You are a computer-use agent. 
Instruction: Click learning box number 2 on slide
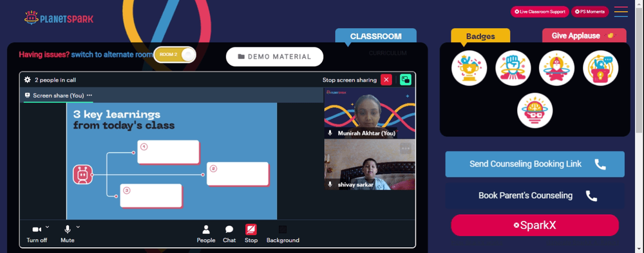click(238, 174)
